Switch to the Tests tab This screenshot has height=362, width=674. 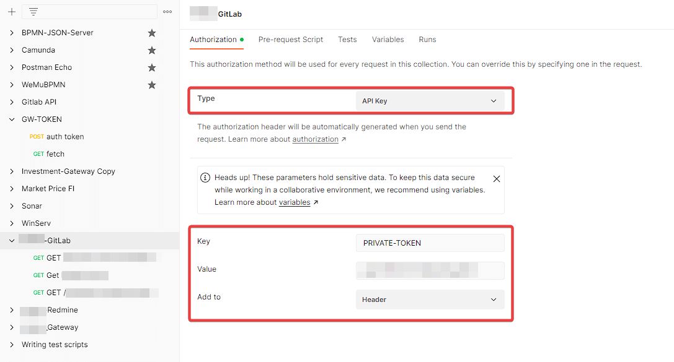[x=347, y=39]
